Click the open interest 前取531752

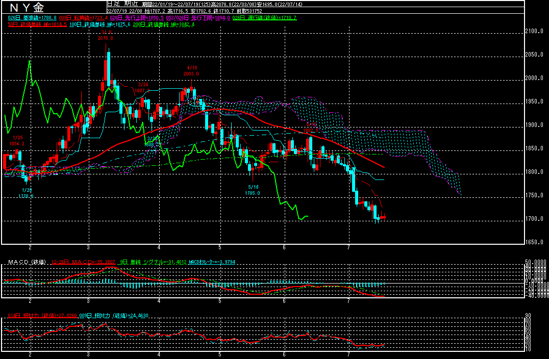pyautogui.click(x=249, y=11)
